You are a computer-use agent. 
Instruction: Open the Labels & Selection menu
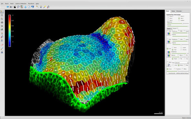[21, 4]
